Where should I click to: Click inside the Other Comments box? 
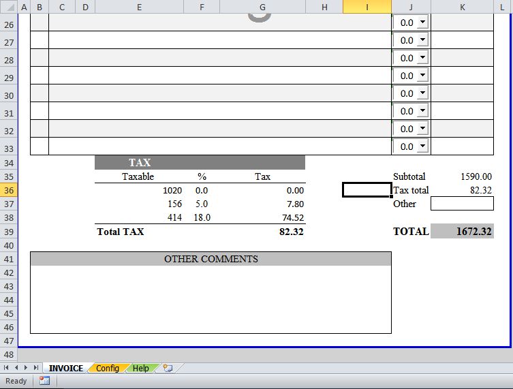211,299
